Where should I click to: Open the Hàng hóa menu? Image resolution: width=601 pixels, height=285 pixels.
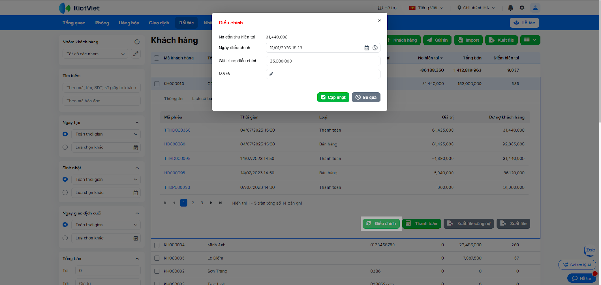pyautogui.click(x=129, y=23)
